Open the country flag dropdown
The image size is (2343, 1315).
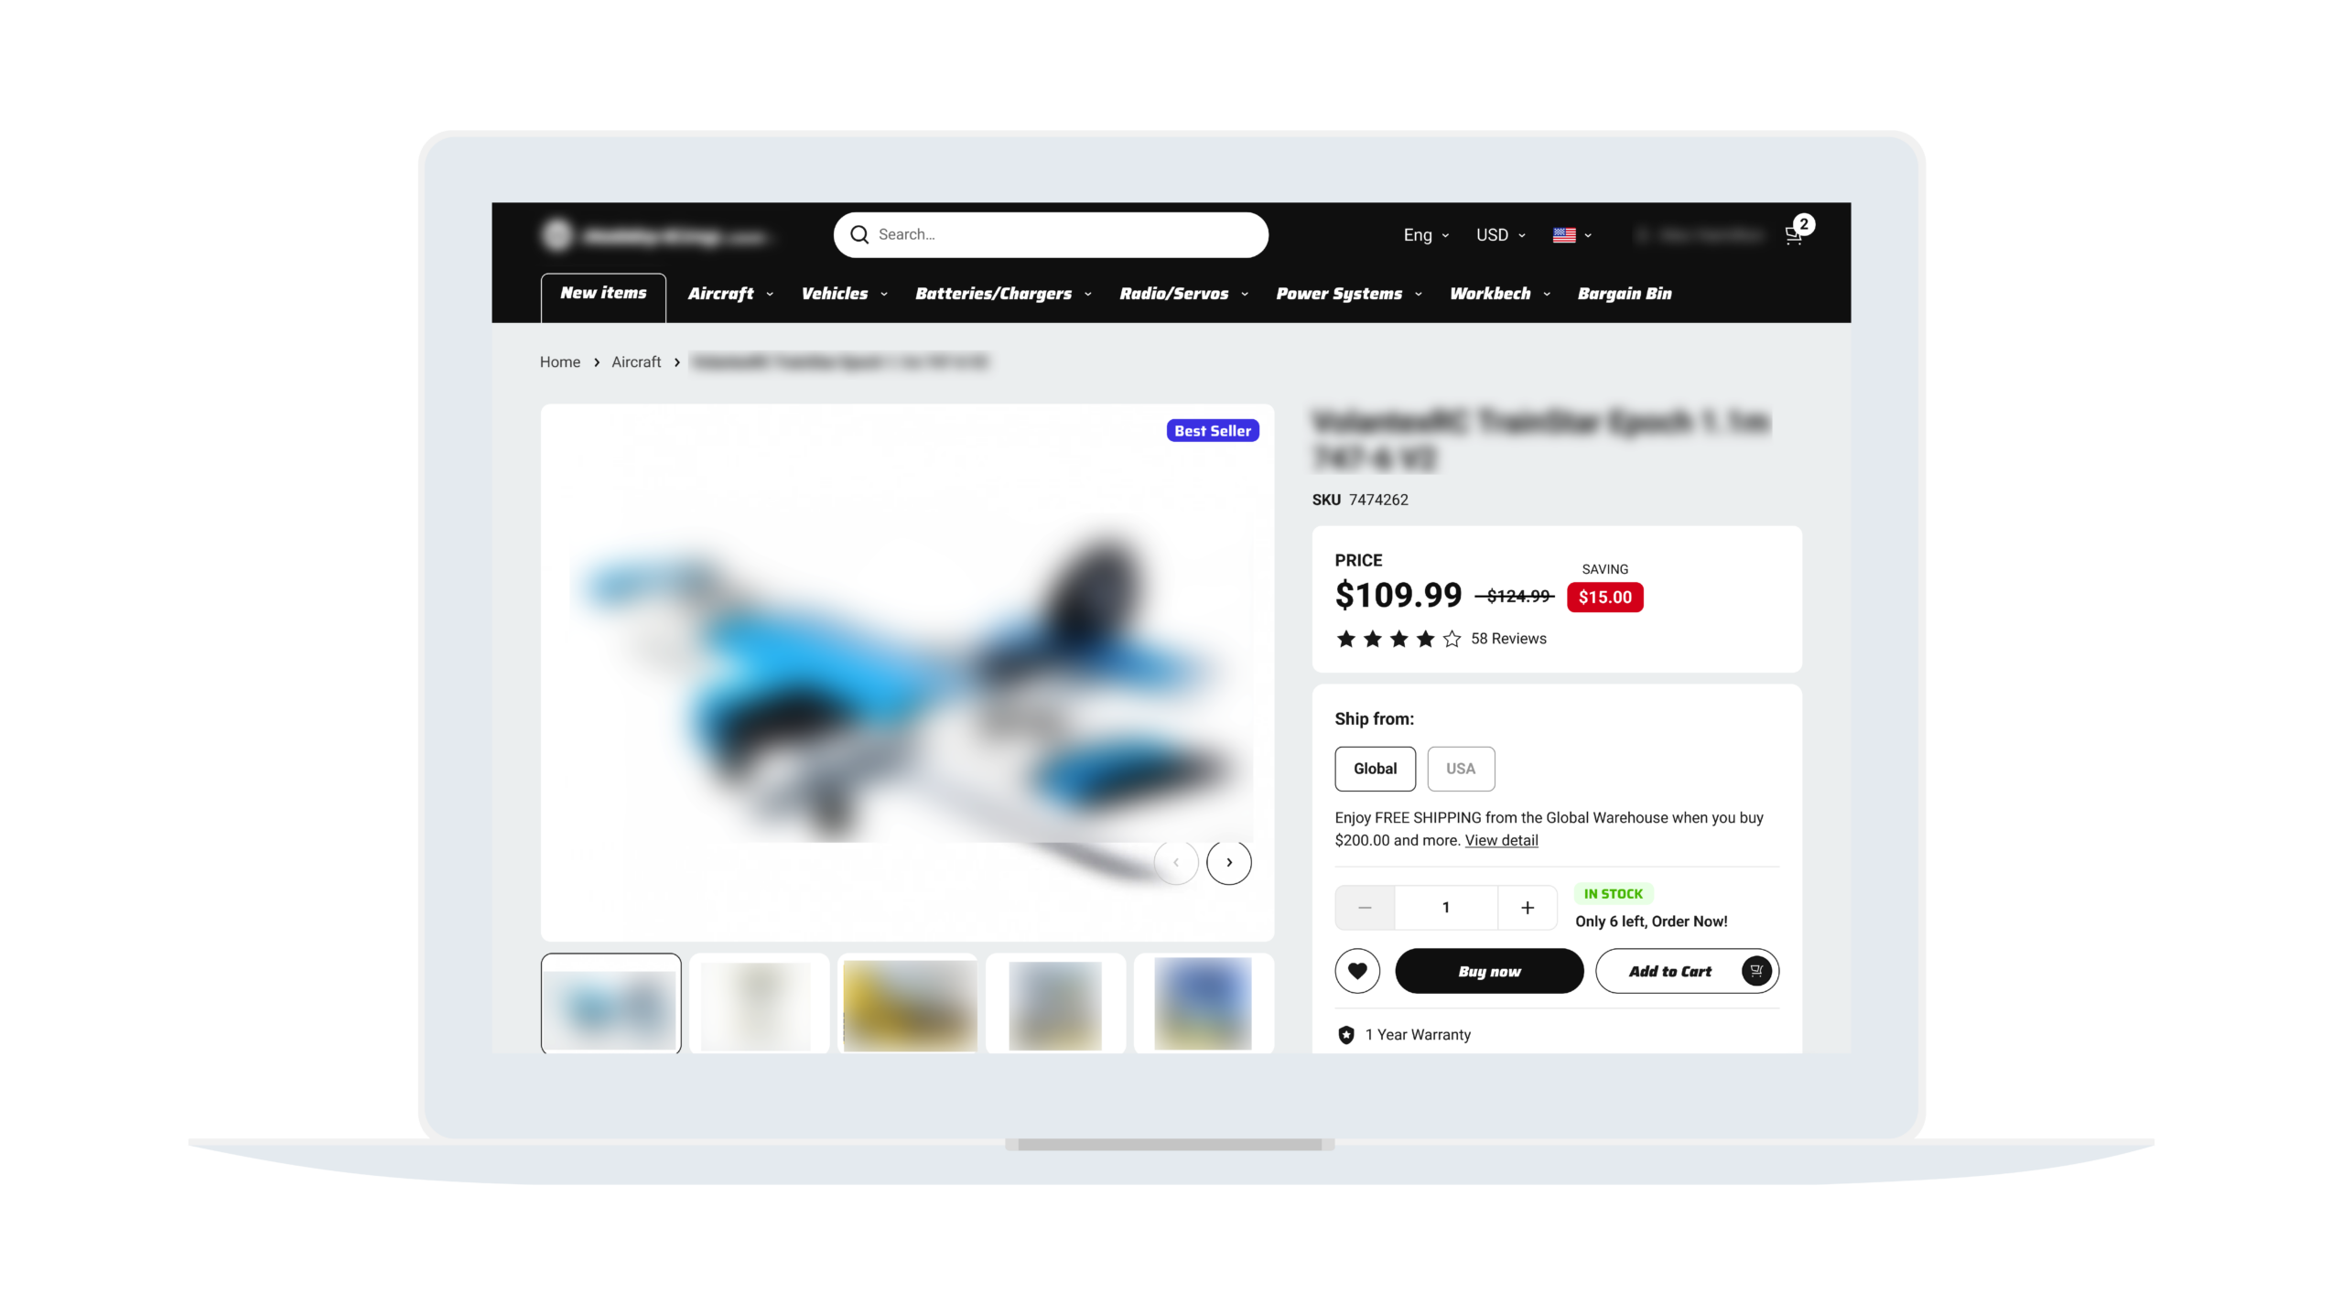(1571, 235)
